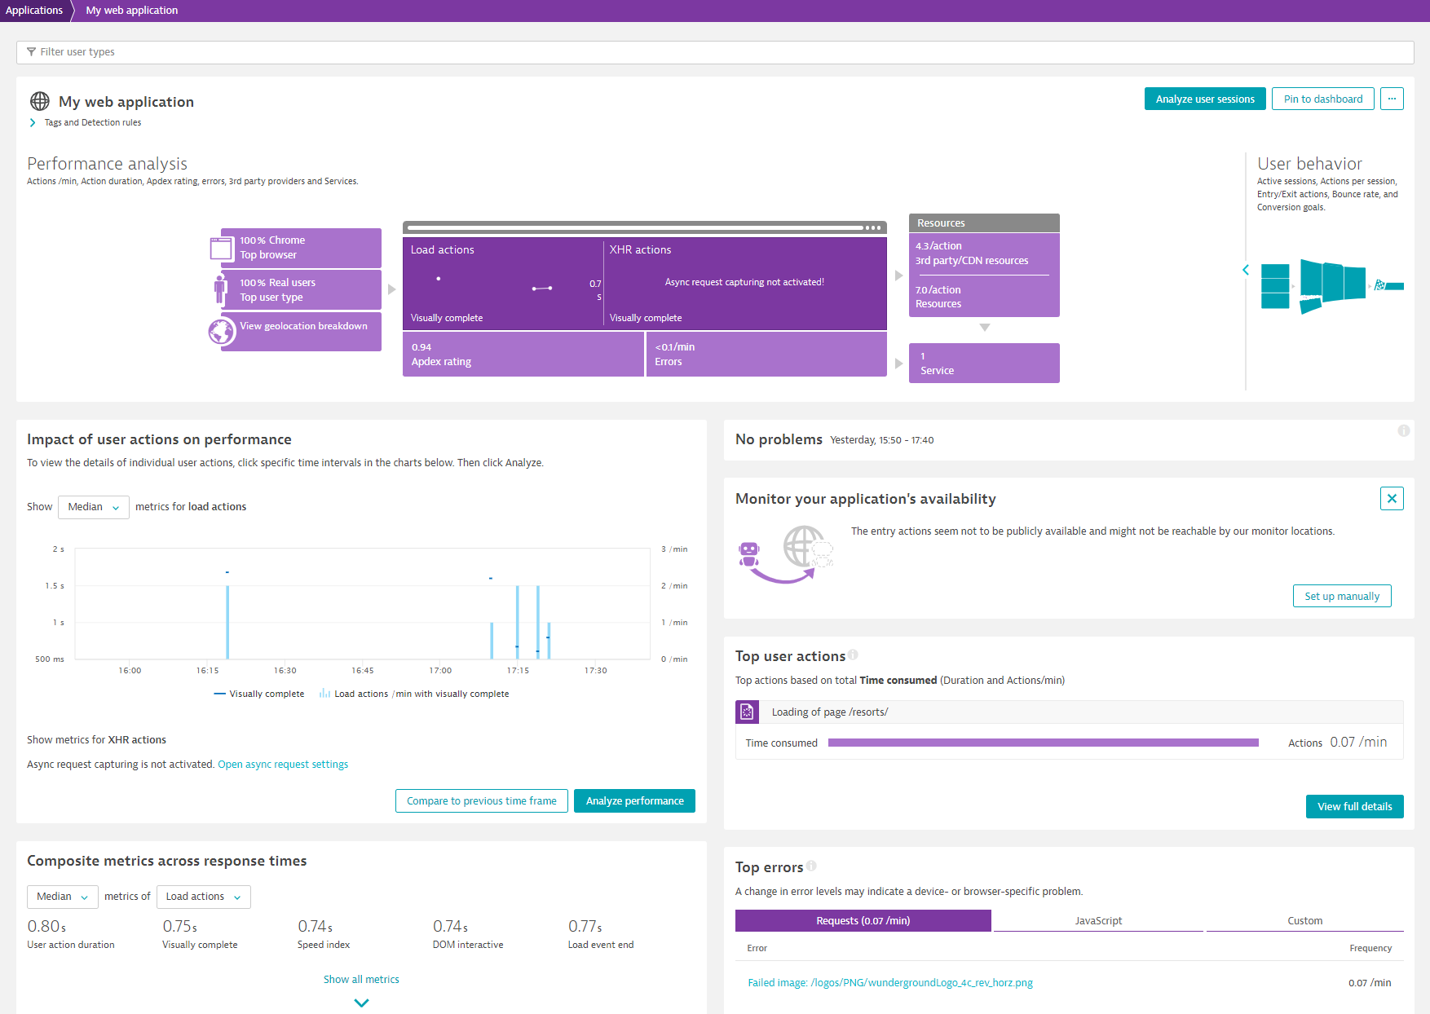Close the availability monitor panel
The image size is (1430, 1014).
click(1392, 498)
